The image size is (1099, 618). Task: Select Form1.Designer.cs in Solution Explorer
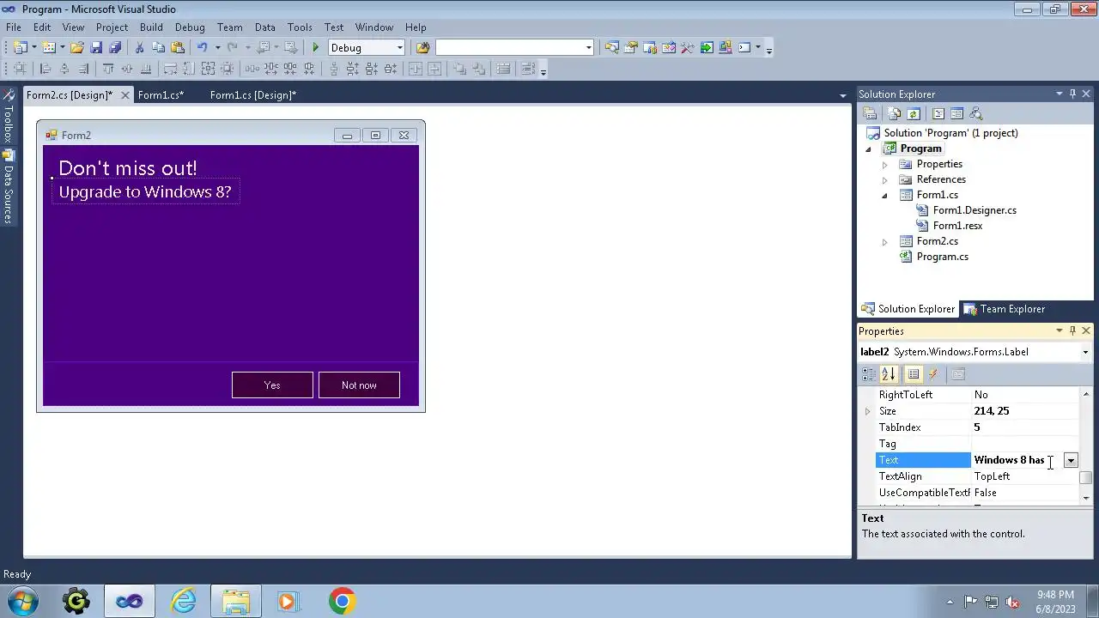coord(975,210)
